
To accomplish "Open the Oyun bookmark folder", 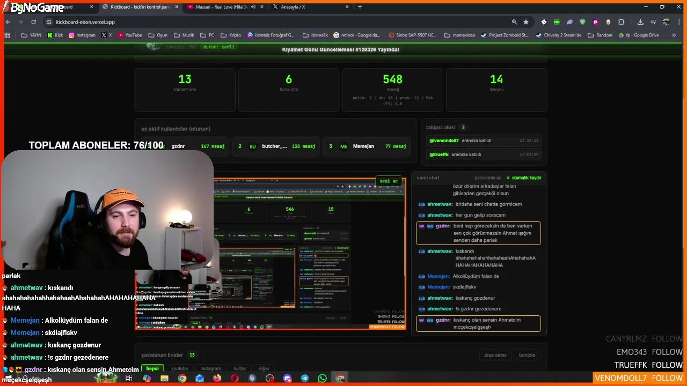I will tap(157, 35).
